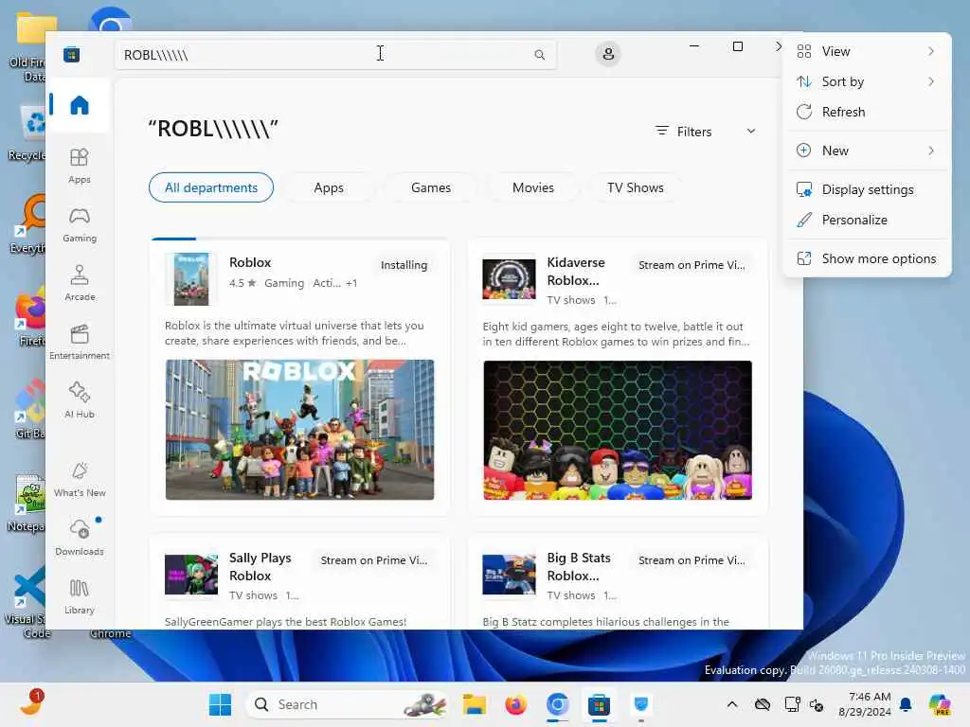The image size is (970, 727).
Task: Switch to Microsoft Store taskbar icon
Action: pos(599,704)
